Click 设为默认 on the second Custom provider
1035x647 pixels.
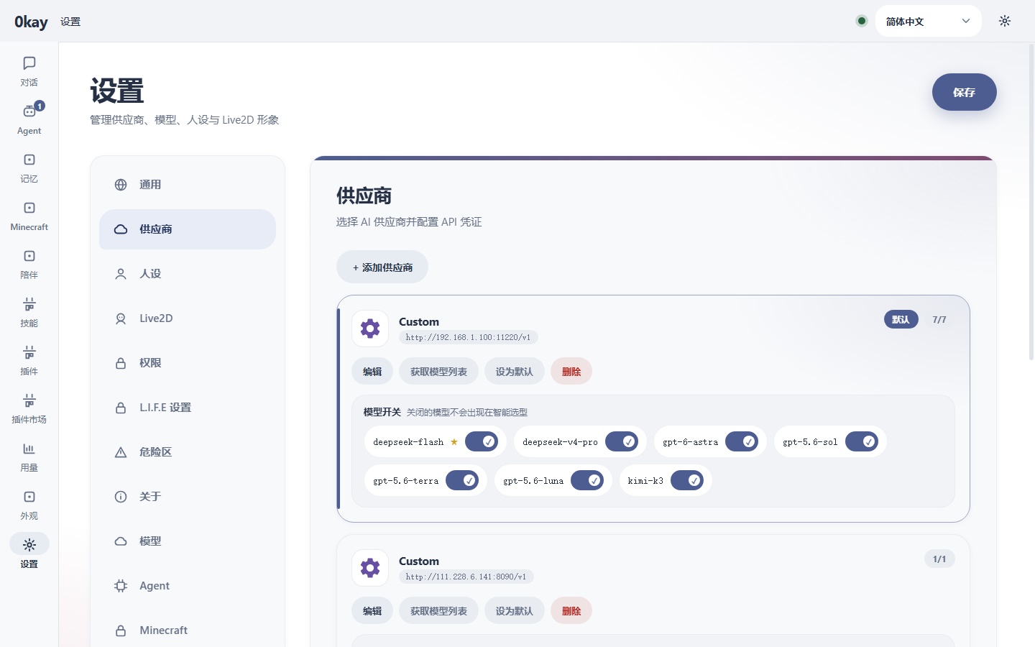(515, 611)
